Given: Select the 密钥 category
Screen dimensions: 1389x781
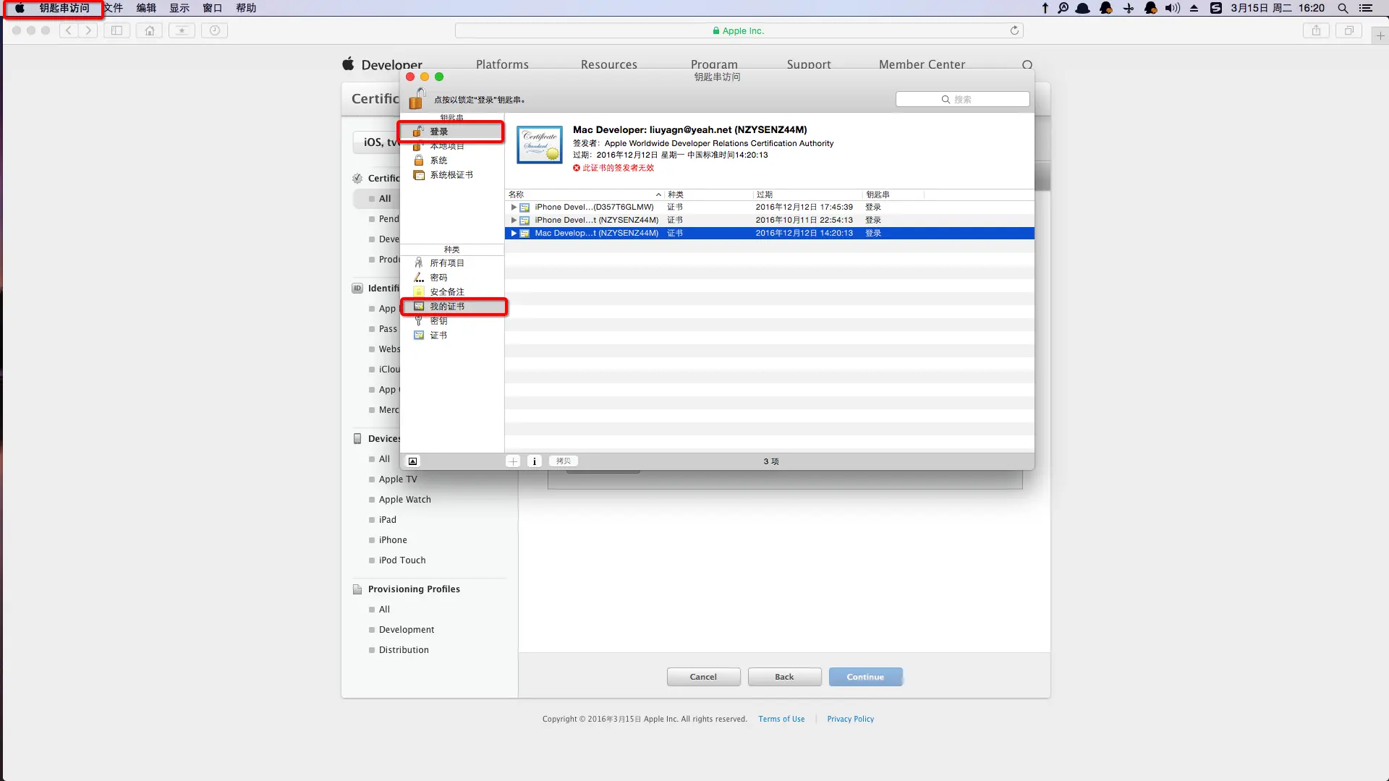Looking at the screenshot, I should (438, 321).
